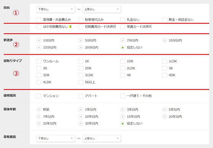Image resolution: width=213 pixels, height=148 pixels.
Task: Select 指定しない under 駅徒歩
Action: tap(122, 47)
